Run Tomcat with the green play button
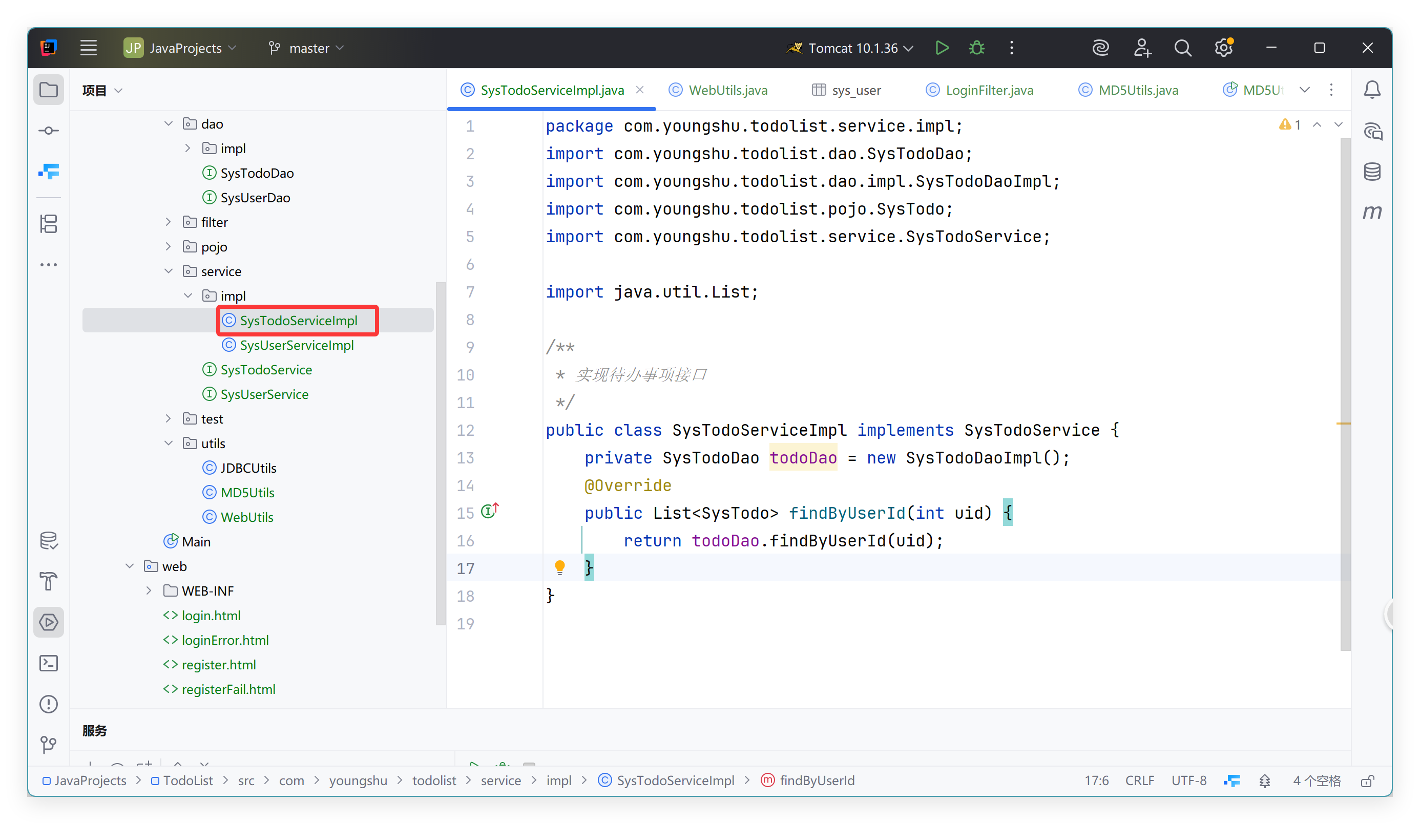The image size is (1420, 824). (x=942, y=48)
